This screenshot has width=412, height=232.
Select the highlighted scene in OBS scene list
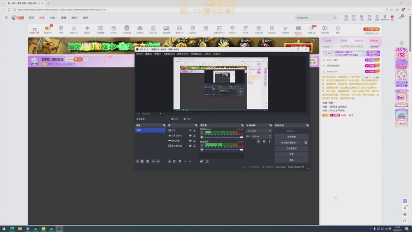tap(150, 130)
